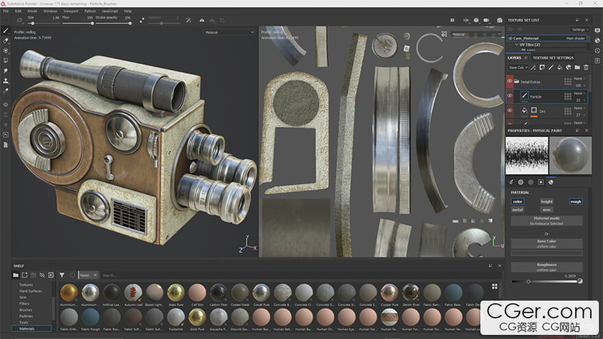Adjust the brush Size slider
This screenshot has width=603, height=339.
point(44,23)
